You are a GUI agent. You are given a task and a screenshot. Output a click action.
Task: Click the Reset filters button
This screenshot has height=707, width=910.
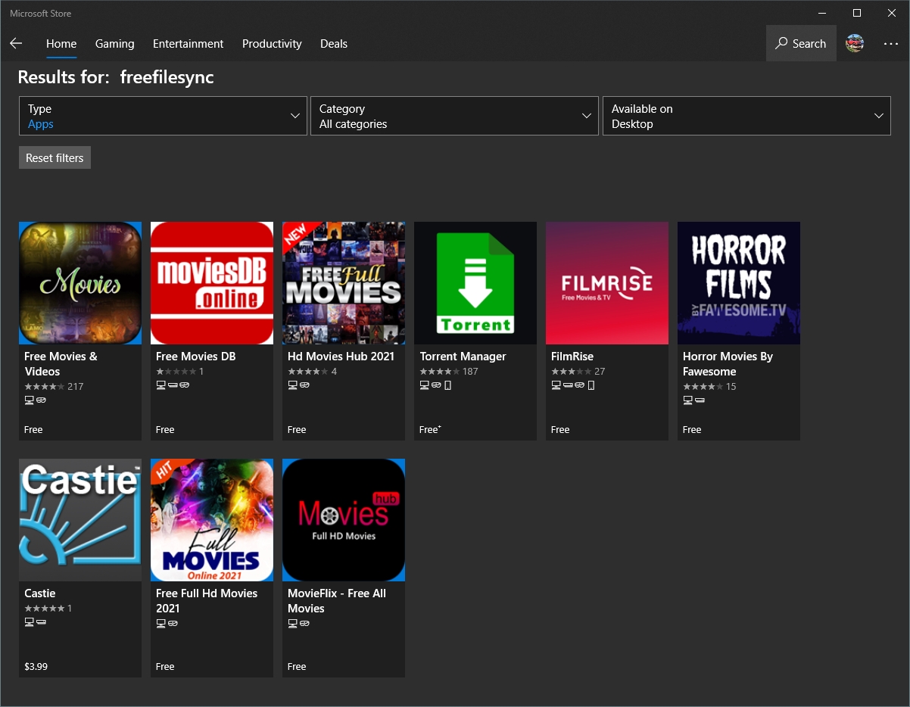55,157
